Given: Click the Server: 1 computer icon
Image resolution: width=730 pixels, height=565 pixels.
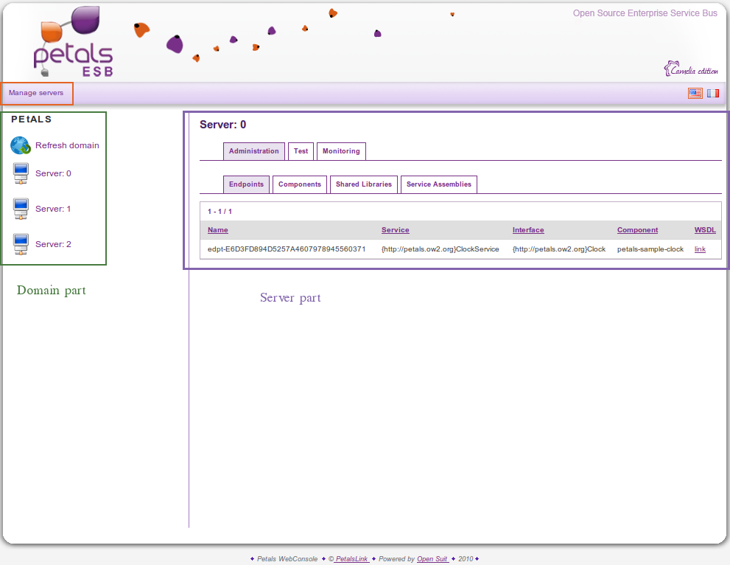Looking at the screenshot, I should (x=21, y=209).
